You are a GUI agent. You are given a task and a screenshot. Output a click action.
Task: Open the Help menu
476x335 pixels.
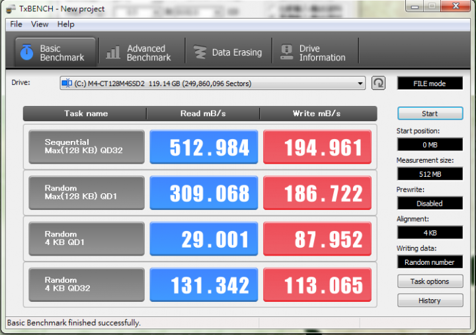click(x=66, y=24)
